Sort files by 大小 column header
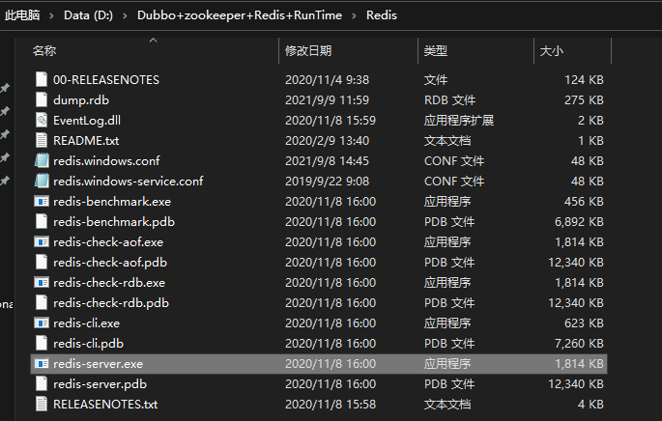The width and height of the screenshot is (662, 421). 552,51
